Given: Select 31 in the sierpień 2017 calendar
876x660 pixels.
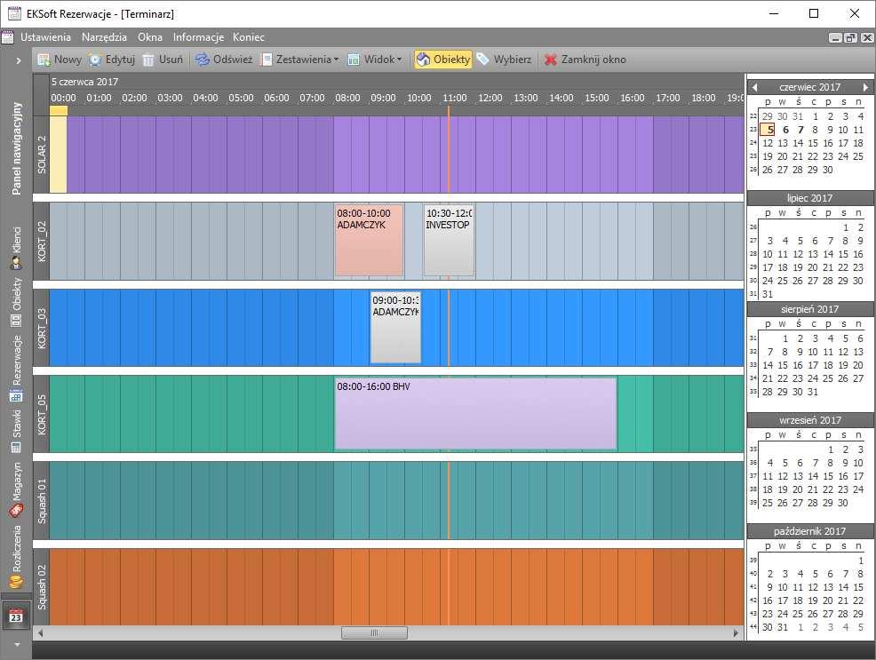Looking at the screenshot, I should pyautogui.click(x=812, y=392).
